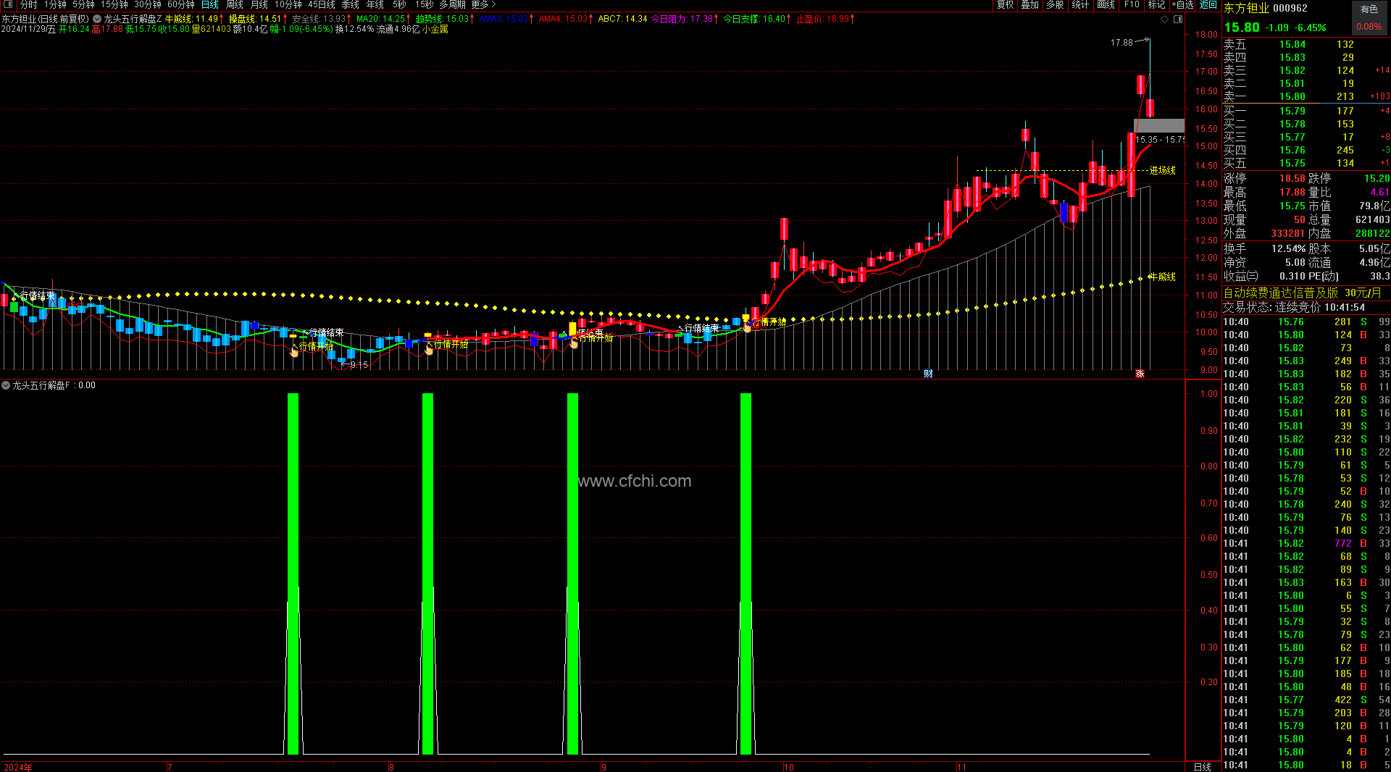
Task: Click the 小金属 sector tag
Action: pyautogui.click(x=435, y=30)
